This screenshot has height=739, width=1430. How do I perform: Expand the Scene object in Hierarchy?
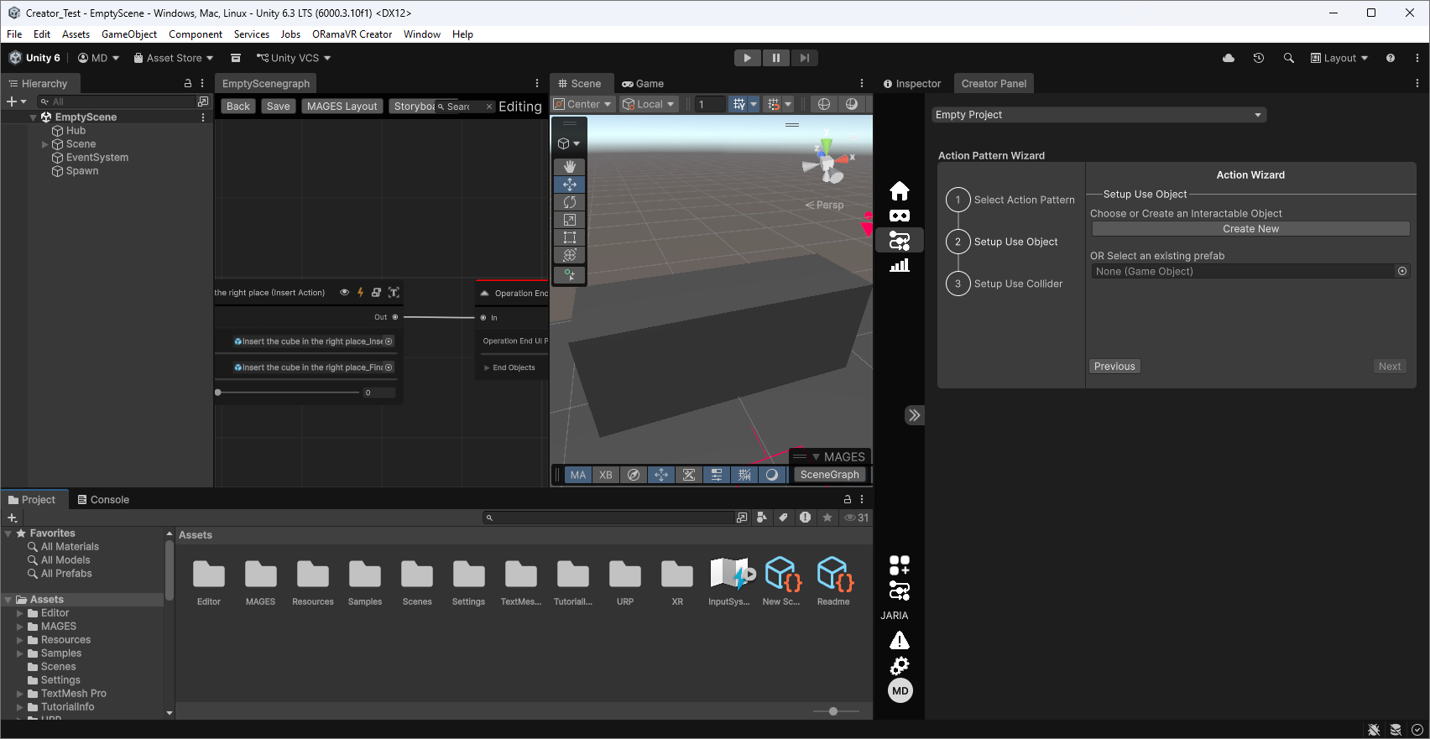pos(45,144)
